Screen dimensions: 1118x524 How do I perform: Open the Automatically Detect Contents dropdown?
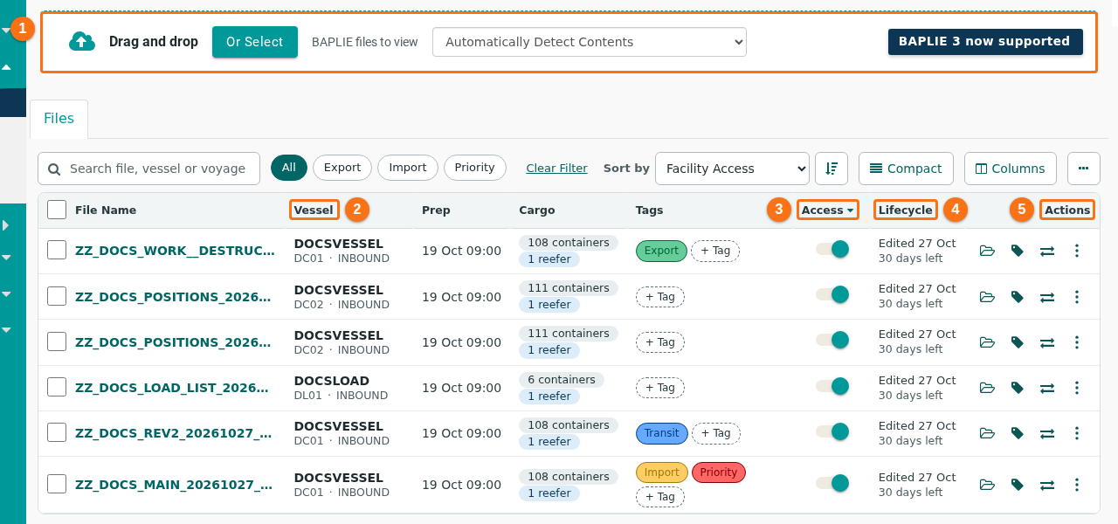pos(590,42)
